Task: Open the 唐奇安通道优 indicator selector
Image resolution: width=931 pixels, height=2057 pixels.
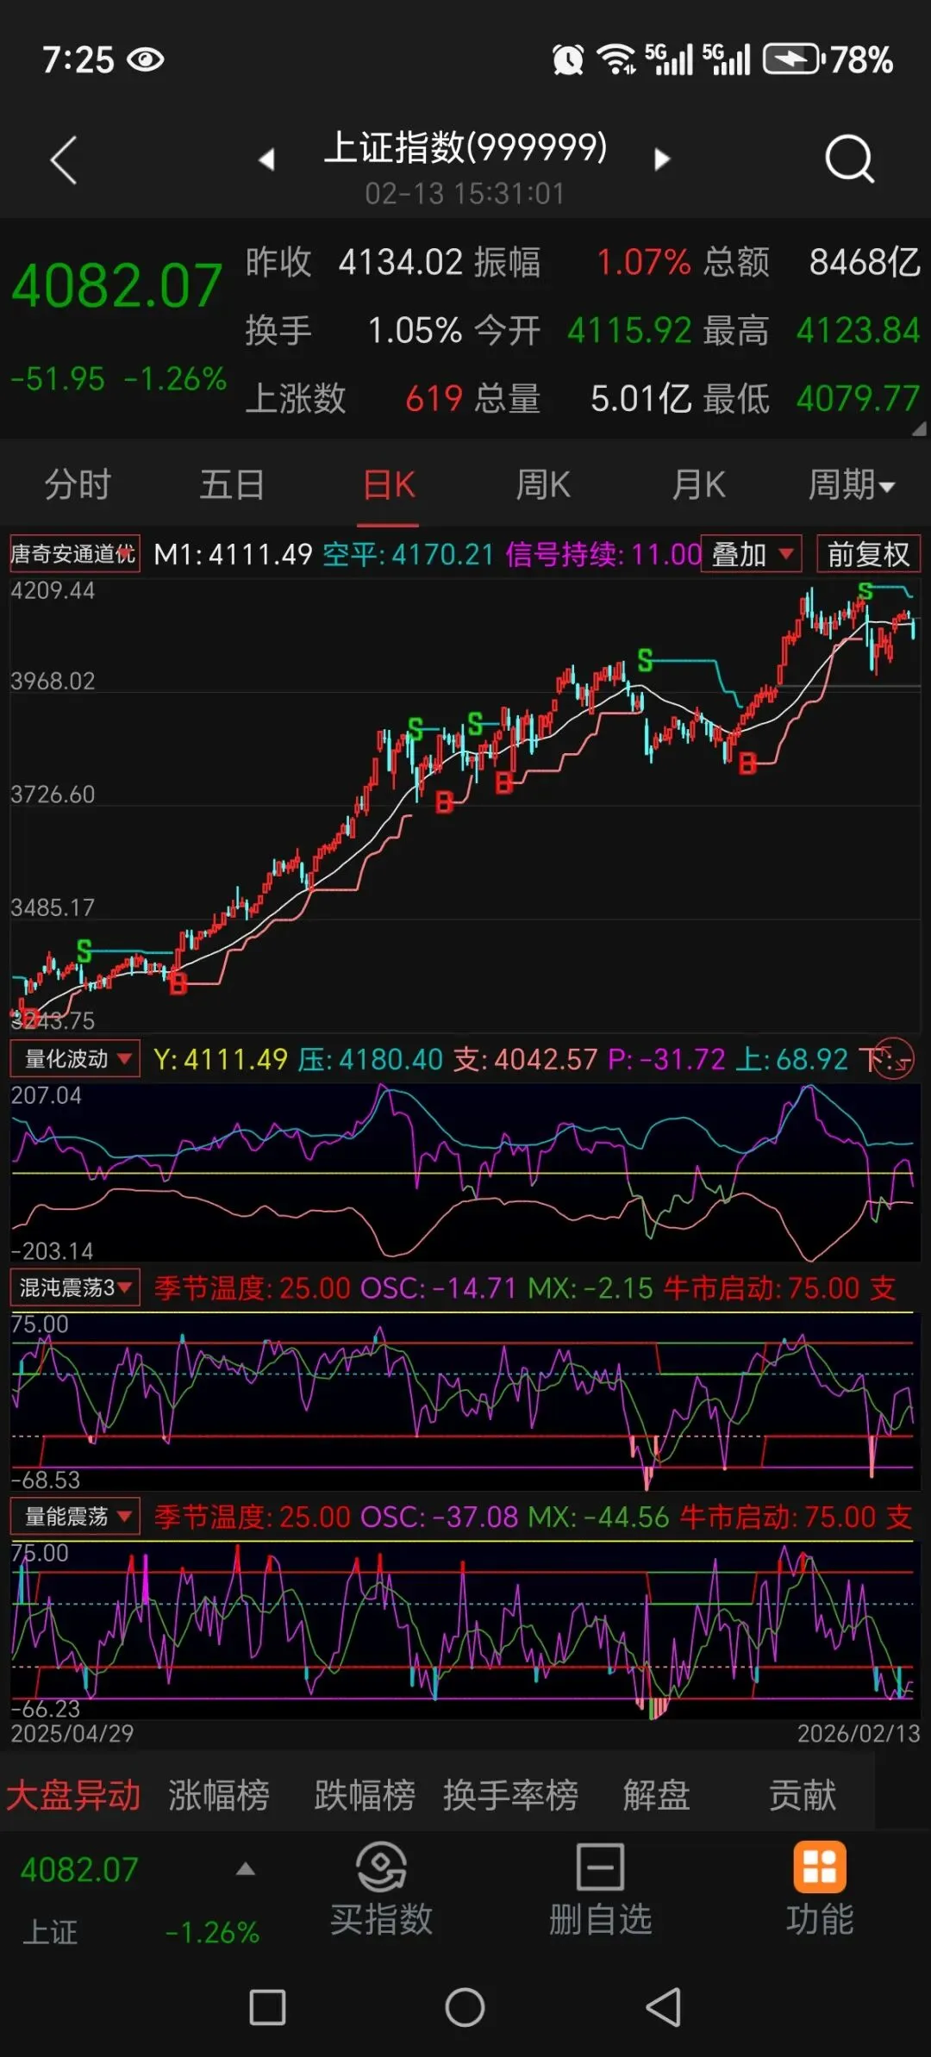Action: [x=73, y=554]
